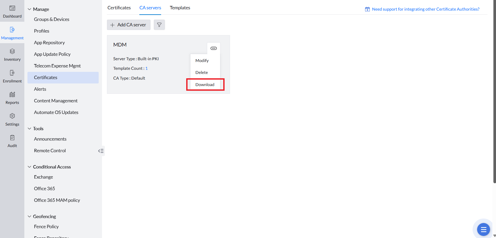This screenshot has width=496, height=238.
Task: Open the ellipsis menu on the MDM card
Action: pyautogui.click(x=213, y=48)
